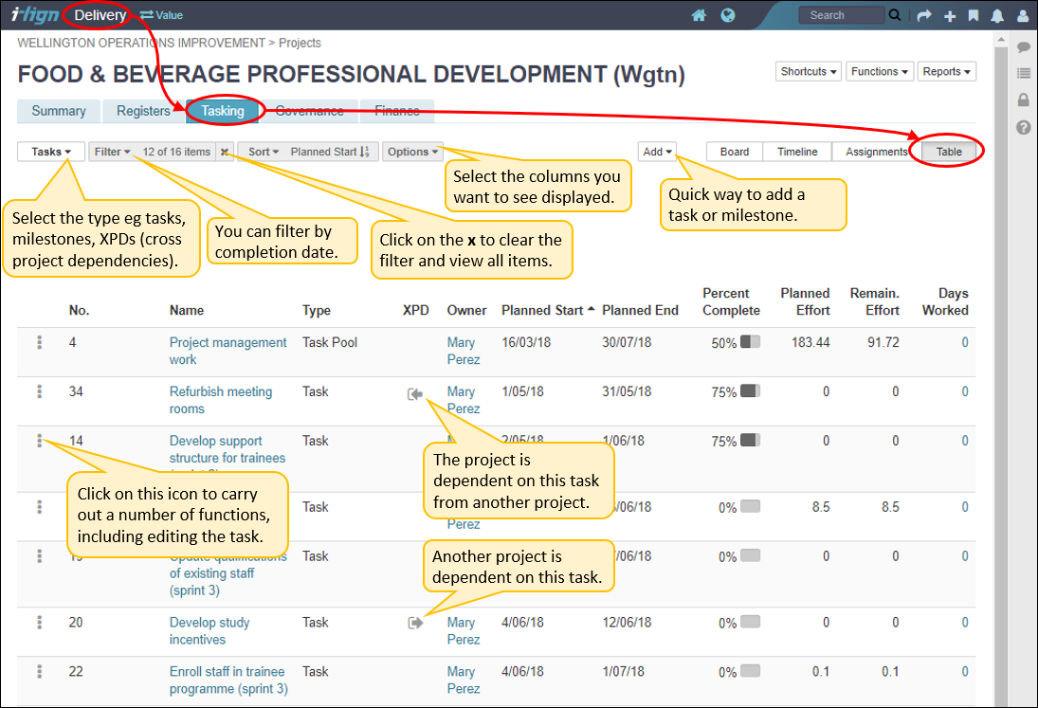Open row menu for task number 14

click(x=40, y=440)
